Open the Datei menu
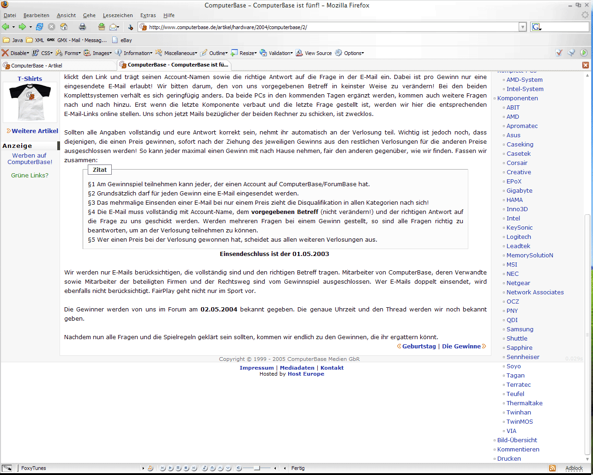593x475 pixels. pyautogui.click(x=10, y=15)
